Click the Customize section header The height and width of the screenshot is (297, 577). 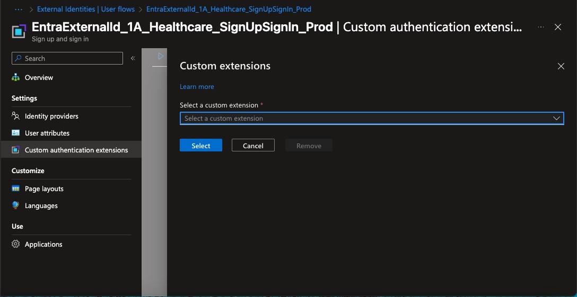coord(28,170)
